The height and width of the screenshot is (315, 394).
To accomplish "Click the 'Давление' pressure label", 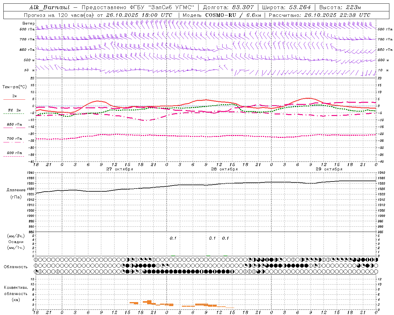I will point(16,190).
